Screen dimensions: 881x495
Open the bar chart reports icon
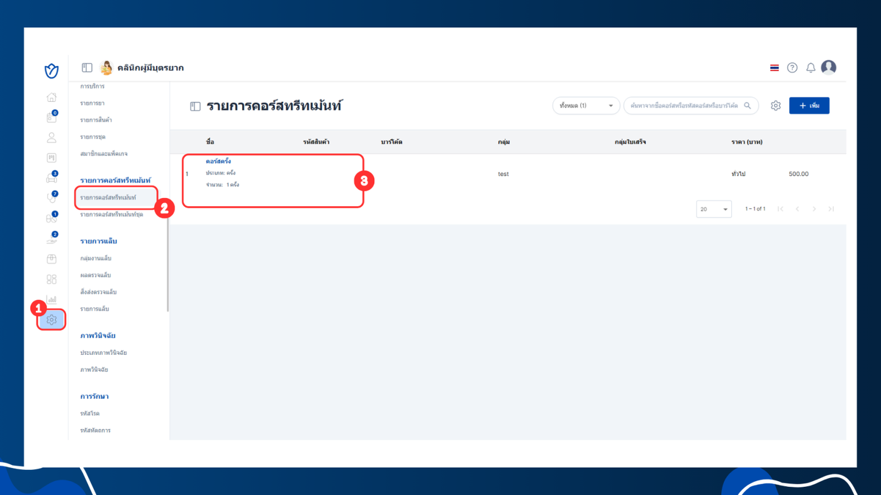tap(52, 299)
